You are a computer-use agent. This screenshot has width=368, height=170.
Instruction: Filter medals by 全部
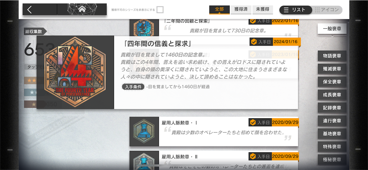coord(220,10)
